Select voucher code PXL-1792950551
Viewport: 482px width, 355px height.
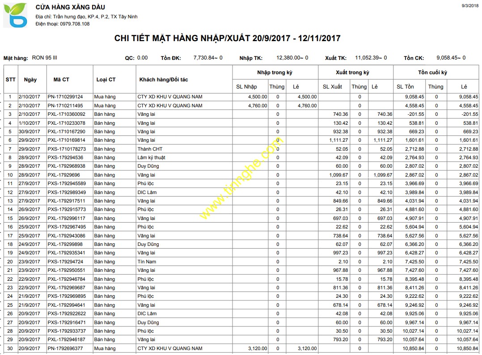(x=66, y=270)
